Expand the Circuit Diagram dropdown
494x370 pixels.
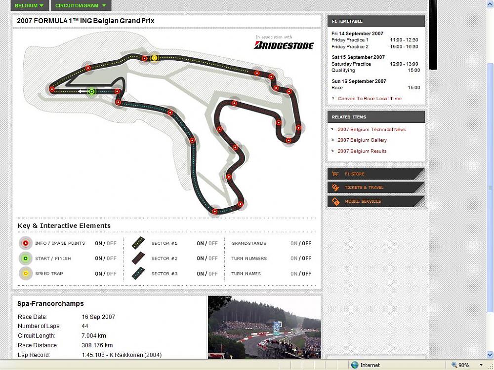pyautogui.click(x=81, y=5)
